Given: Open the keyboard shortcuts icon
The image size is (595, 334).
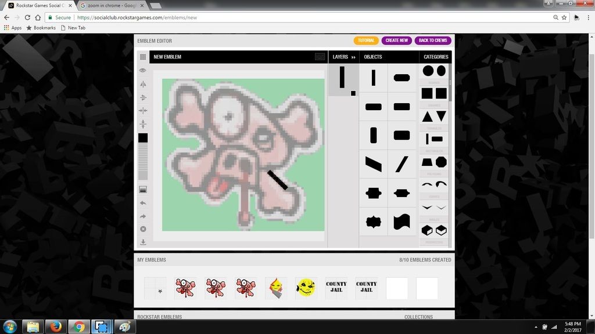Looking at the screenshot, I should pyautogui.click(x=320, y=57).
